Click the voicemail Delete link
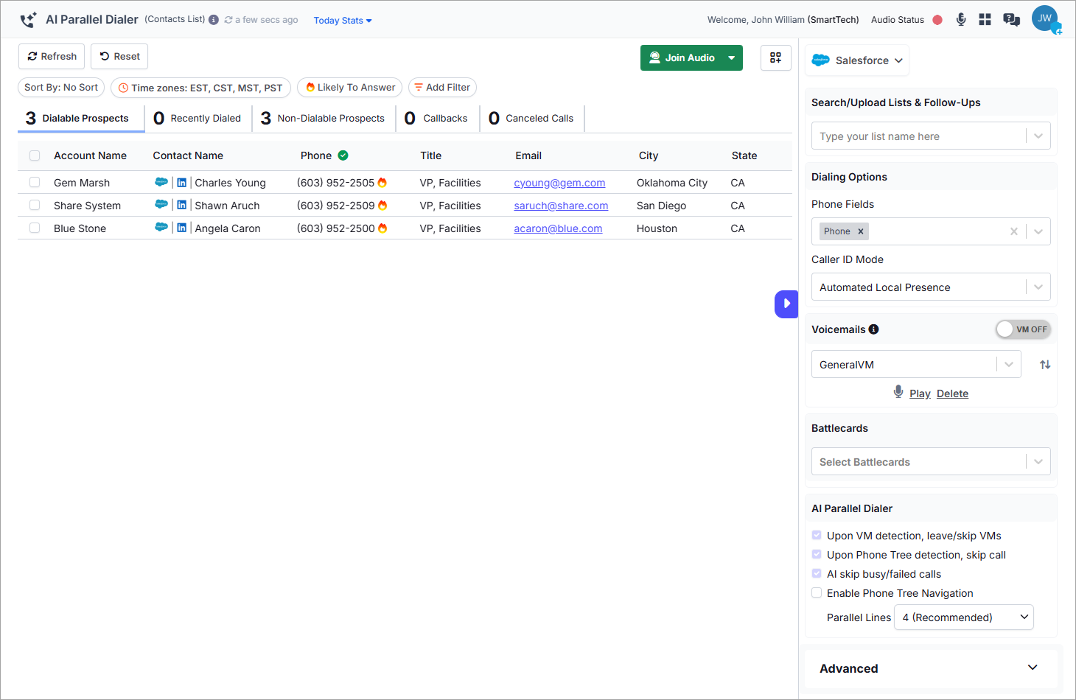This screenshot has width=1076, height=700. click(952, 393)
